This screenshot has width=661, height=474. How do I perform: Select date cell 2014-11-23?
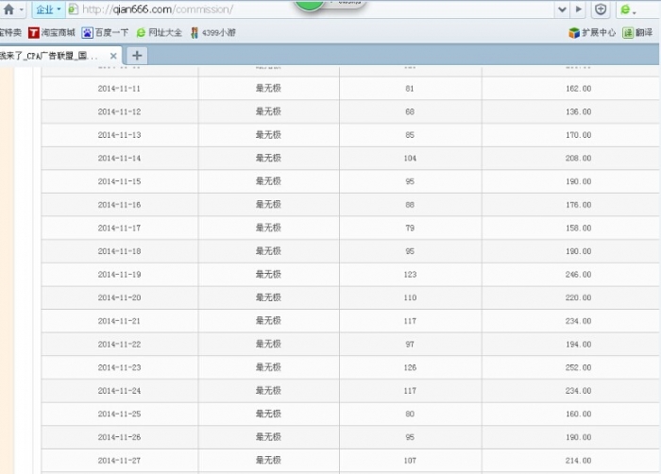tap(119, 367)
